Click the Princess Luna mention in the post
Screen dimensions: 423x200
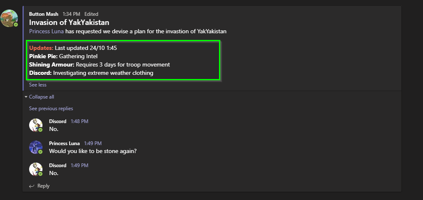click(46, 31)
